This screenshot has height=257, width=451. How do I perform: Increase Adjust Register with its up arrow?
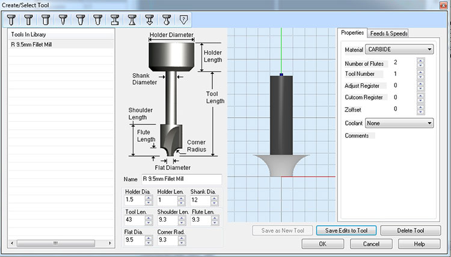[x=420, y=83]
